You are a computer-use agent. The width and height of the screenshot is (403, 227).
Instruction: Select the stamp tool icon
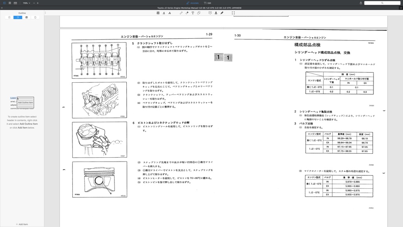216,13
